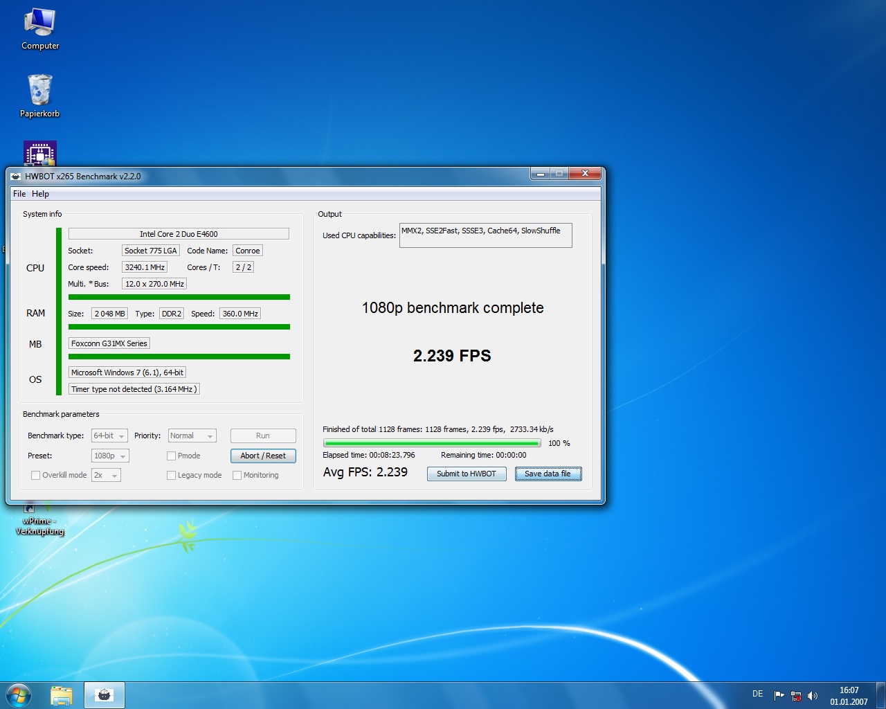Expand the Benchmark type 64-bit dropdown
This screenshot has width=886, height=709.
(x=109, y=436)
